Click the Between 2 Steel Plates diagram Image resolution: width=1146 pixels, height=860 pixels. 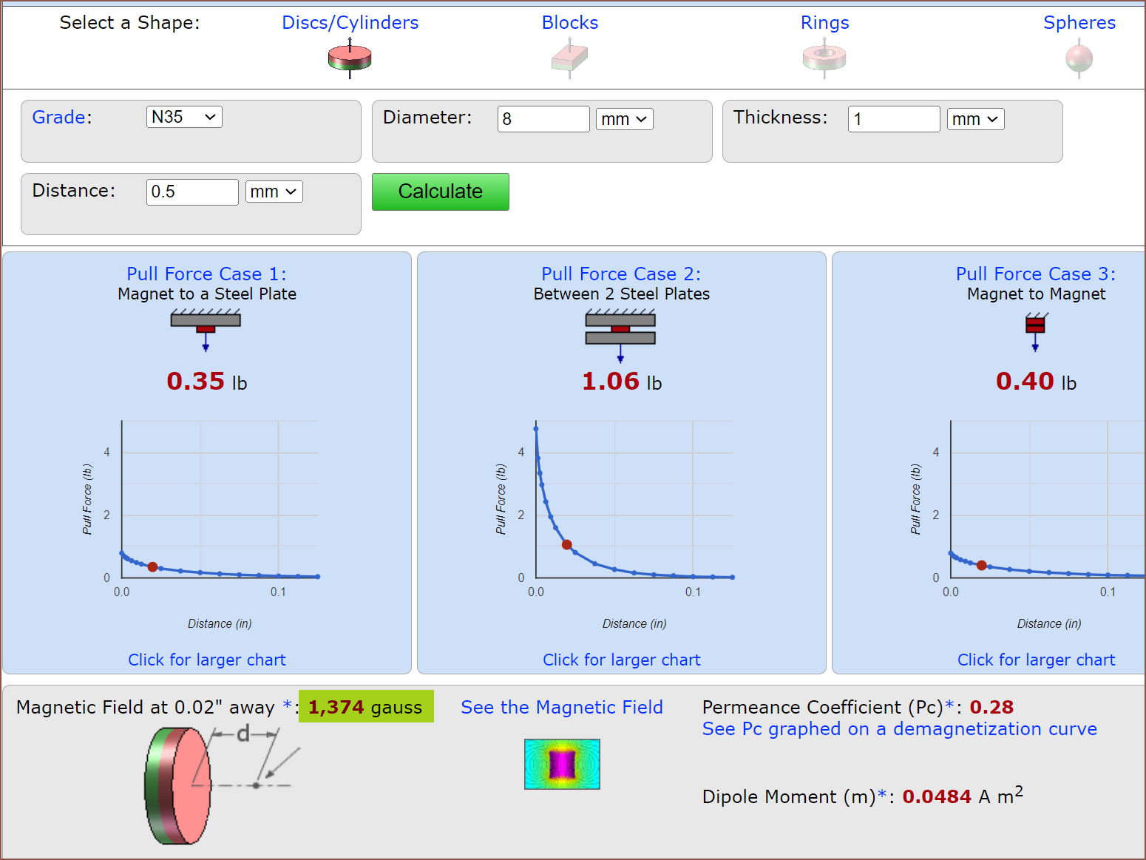pyautogui.click(x=620, y=334)
